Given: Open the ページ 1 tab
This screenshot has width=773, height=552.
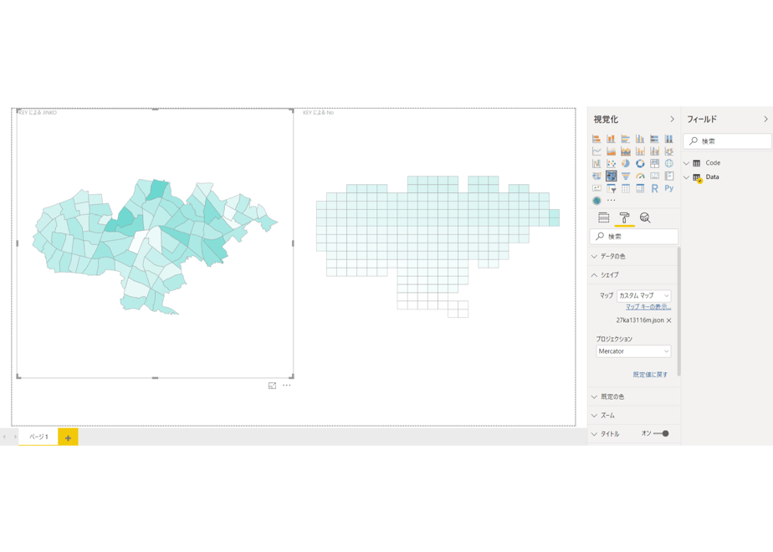Looking at the screenshot, I should pyautogui.click(x=38, y=437).
